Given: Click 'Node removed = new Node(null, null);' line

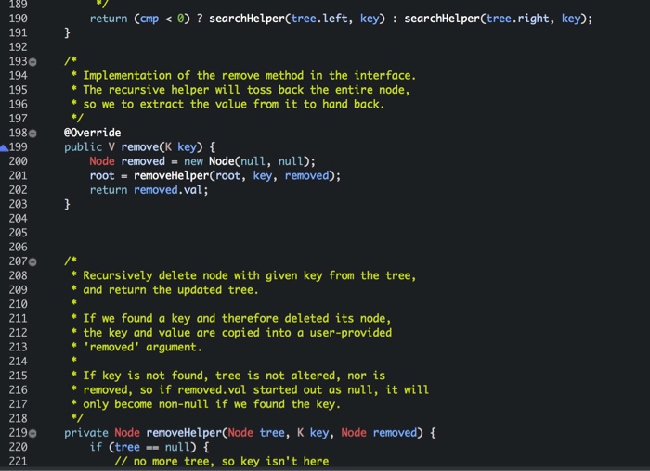Looking at the screenshot, I should pyautogui.click(x=202, y=161).
